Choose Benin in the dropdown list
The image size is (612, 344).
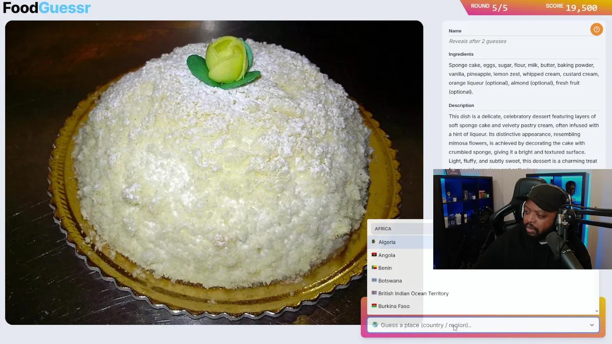click(x=385, y=268)
